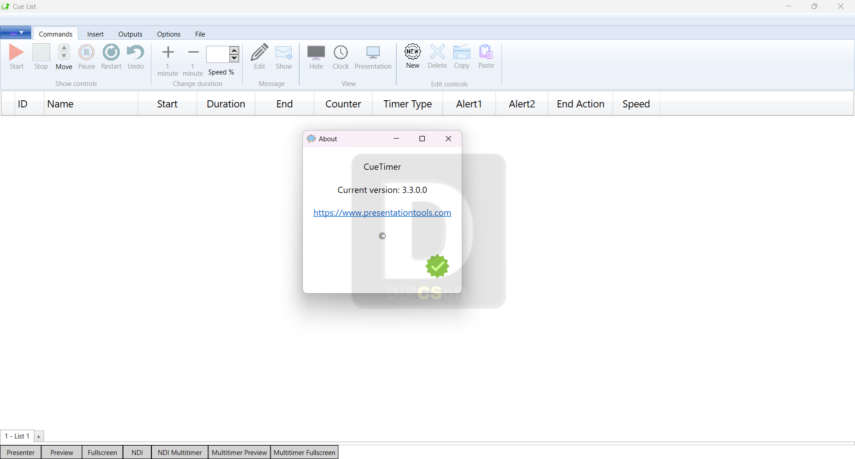This screenshot has width=855, height=459.
Task: Maximize the About dialog
Action: tap(422, 139)
